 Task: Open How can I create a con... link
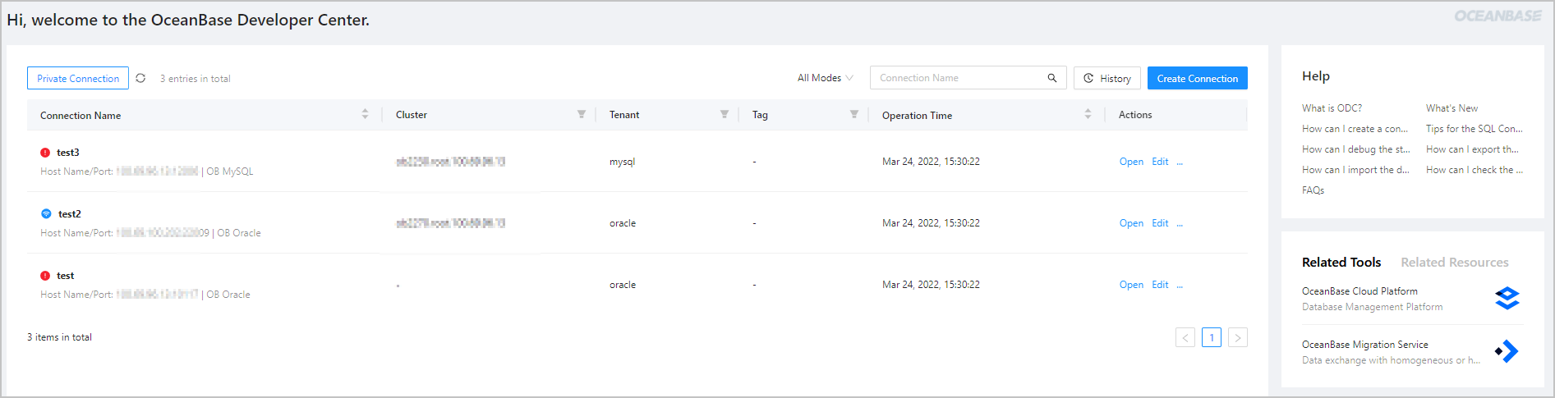pos(1355,129)
